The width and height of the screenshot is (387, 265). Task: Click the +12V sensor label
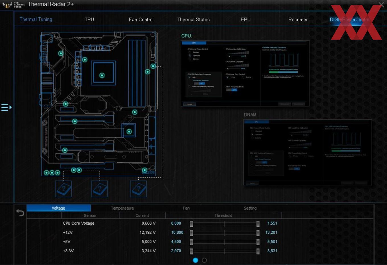click(68, 232)
